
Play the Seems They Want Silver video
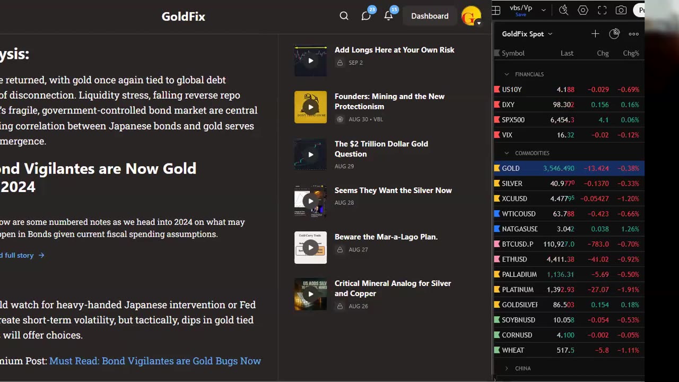pyautogui.click(x=310, y=201)
